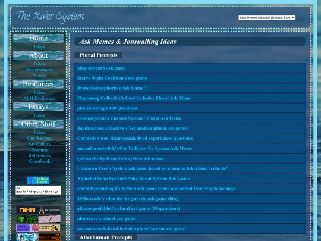This screenshot has width=321, height=241.
Task: Click The River System site title
Action: tap(50, 17)
